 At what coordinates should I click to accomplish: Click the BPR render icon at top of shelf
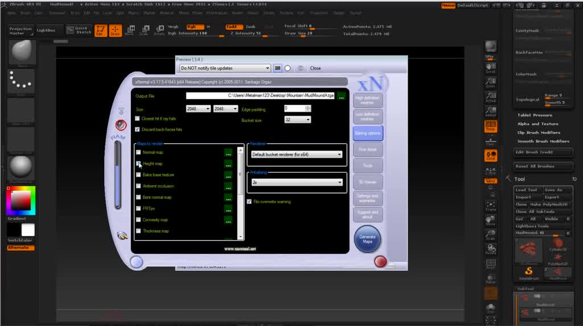[x=490, y=46]
